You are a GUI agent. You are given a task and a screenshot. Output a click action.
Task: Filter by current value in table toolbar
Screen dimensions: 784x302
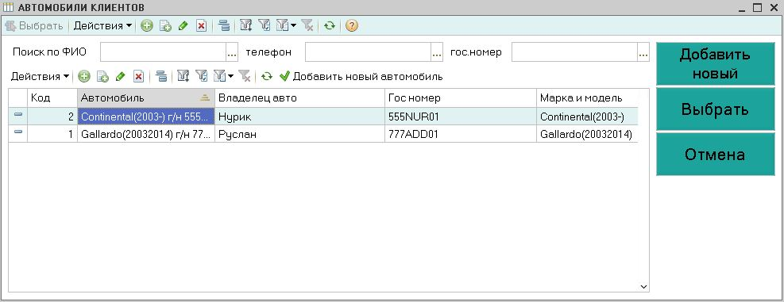(201, 76)
